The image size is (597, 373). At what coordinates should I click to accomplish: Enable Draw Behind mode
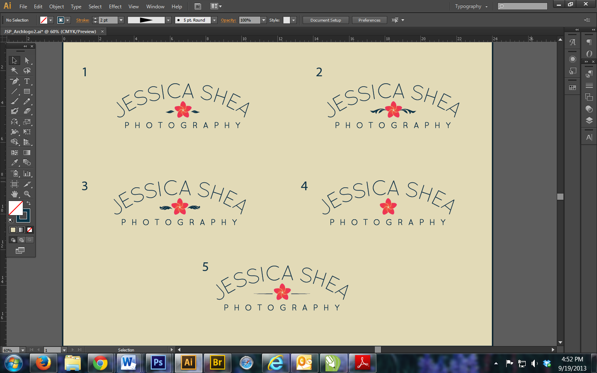point(21,240)
